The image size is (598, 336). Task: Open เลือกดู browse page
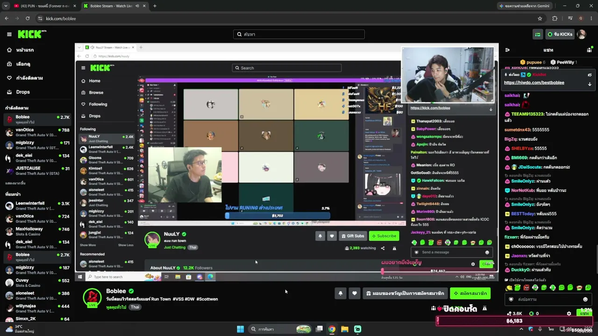[23, 64]
